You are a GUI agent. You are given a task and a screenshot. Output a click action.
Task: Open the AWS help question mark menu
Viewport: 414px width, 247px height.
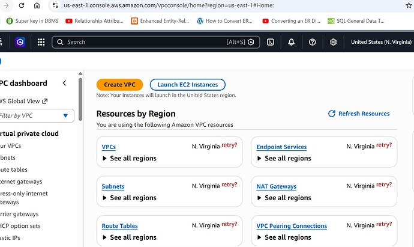point(312,42)
